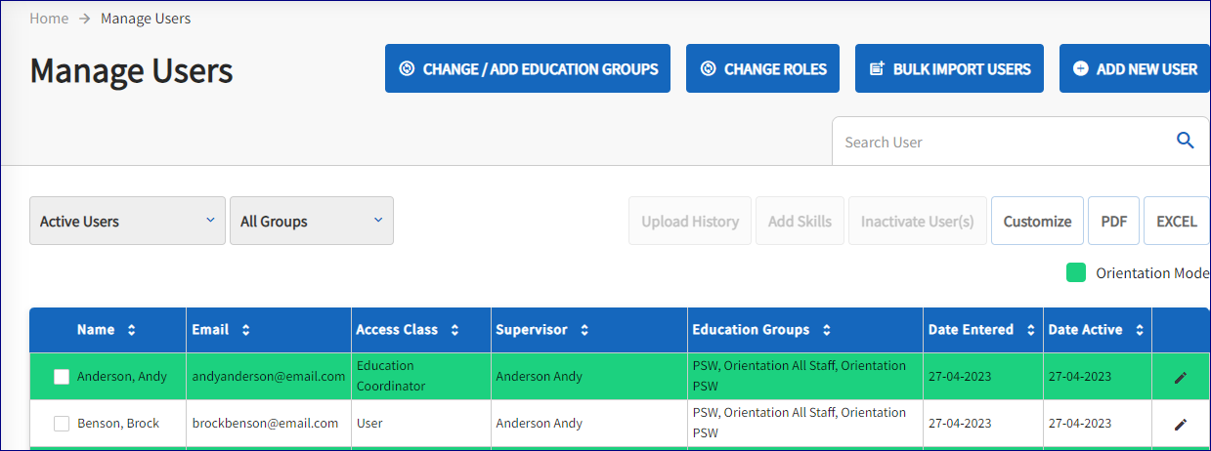The width and height of the screenshot is (1211, 451).
Task: Tick the checkbox for Anderson, Andy
Action: tap(62, 377)
